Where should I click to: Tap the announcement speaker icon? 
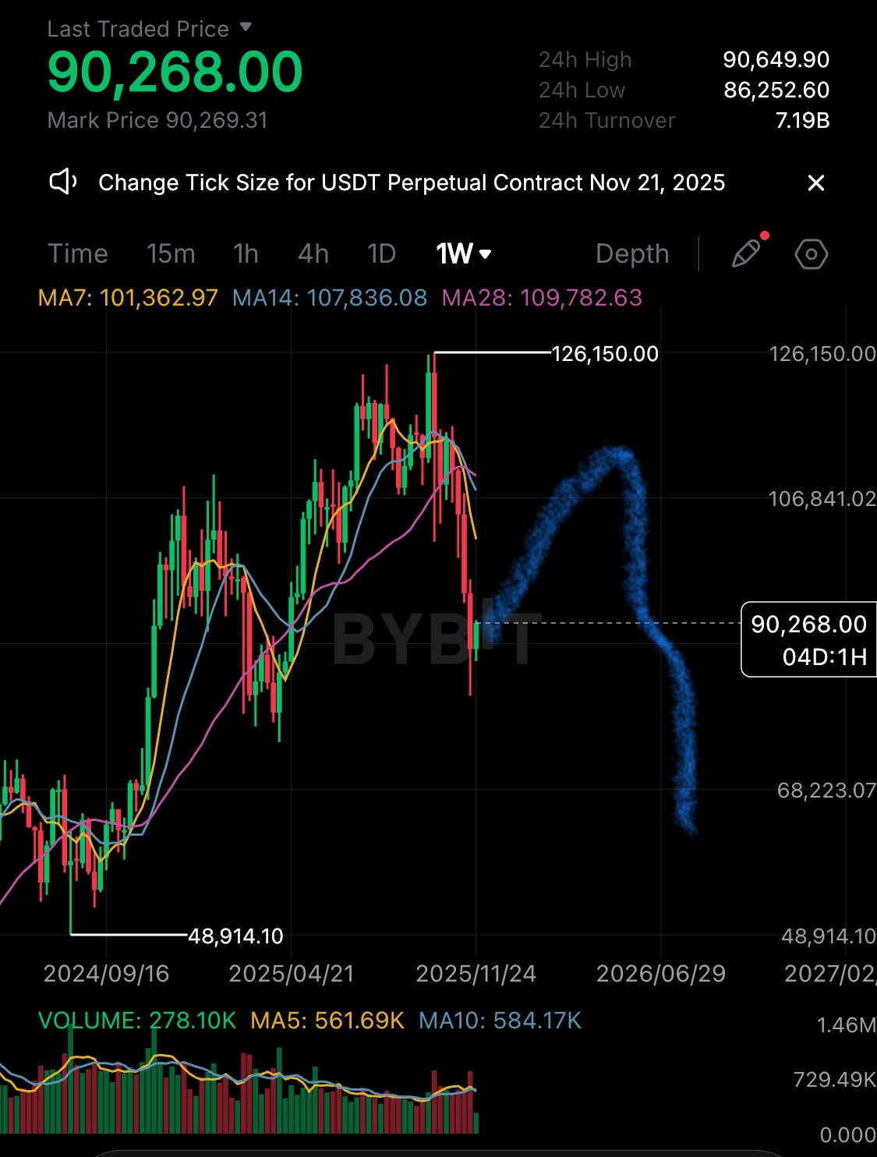click(63, 182)
